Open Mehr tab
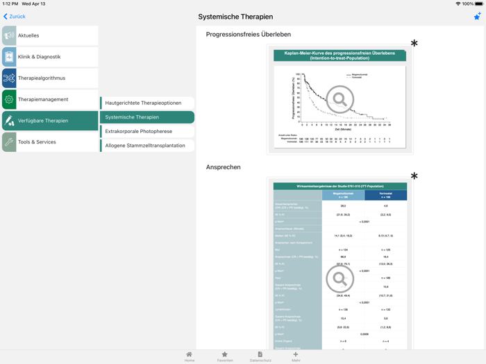The height and width of the screenshot is (364, 486). point(296,357)
